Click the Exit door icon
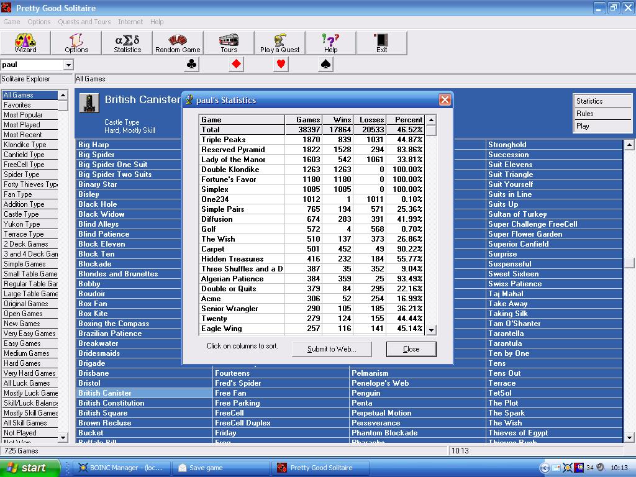The width and height of the screenshot is (636, 477). tap(382, 43)
